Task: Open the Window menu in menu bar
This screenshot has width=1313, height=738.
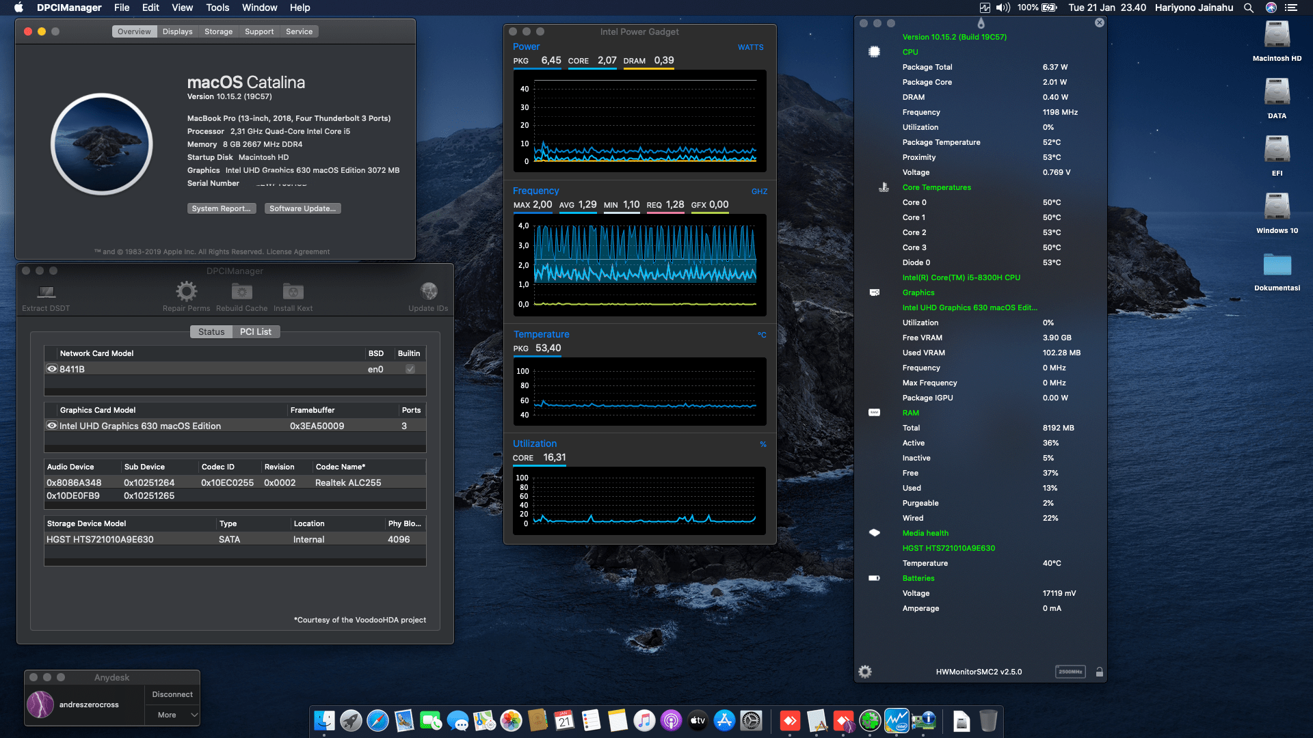Action: 259,8
